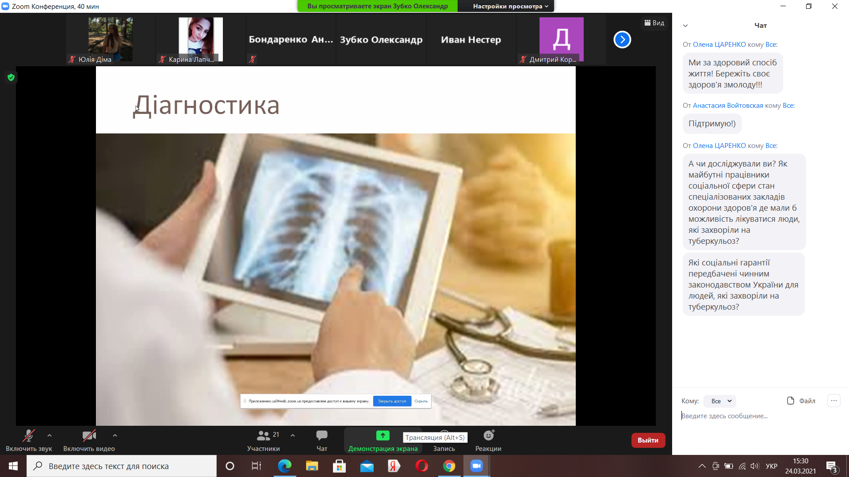Expand audio options arrow beside microphone

point(50,435)
